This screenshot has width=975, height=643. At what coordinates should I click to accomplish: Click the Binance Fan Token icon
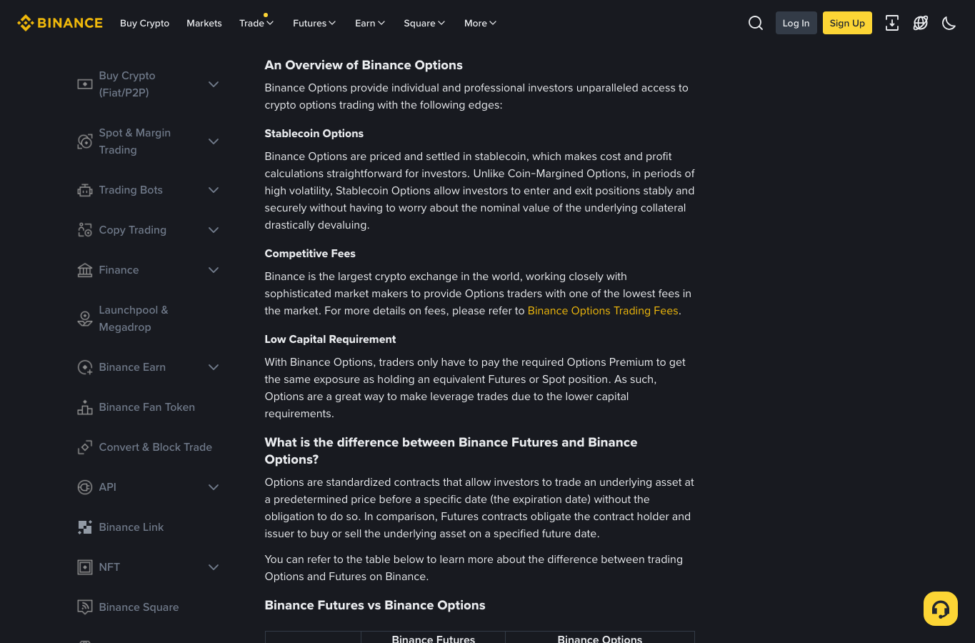85,407
